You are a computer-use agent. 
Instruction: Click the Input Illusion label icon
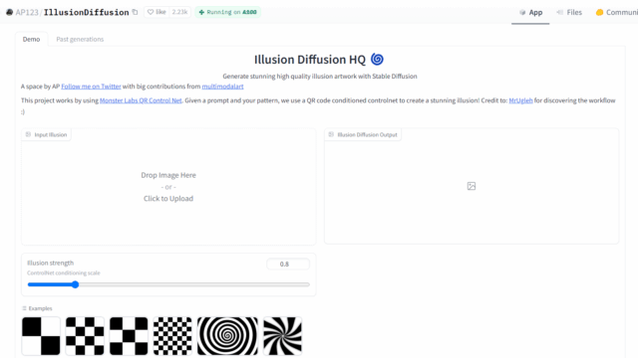(28, 134)
